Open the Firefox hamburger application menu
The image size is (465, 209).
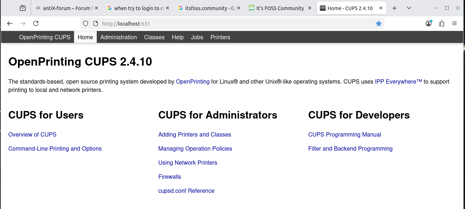(455, 23)
